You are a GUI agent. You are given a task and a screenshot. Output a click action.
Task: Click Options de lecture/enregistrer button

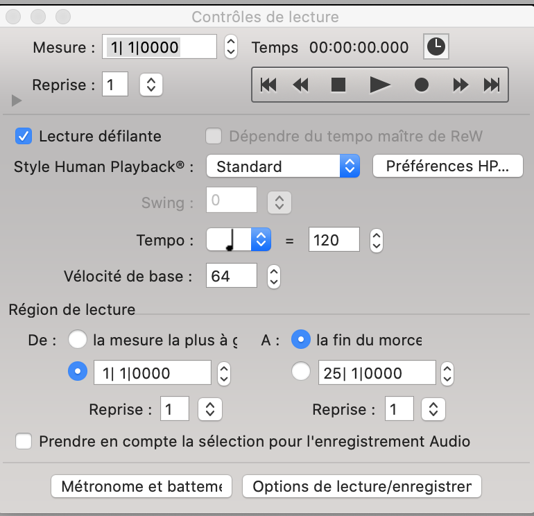pos(361,486)
